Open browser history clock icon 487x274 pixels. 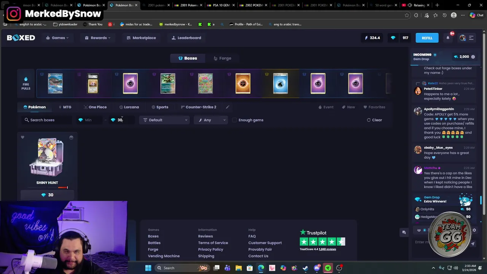[x=444, y=15]
